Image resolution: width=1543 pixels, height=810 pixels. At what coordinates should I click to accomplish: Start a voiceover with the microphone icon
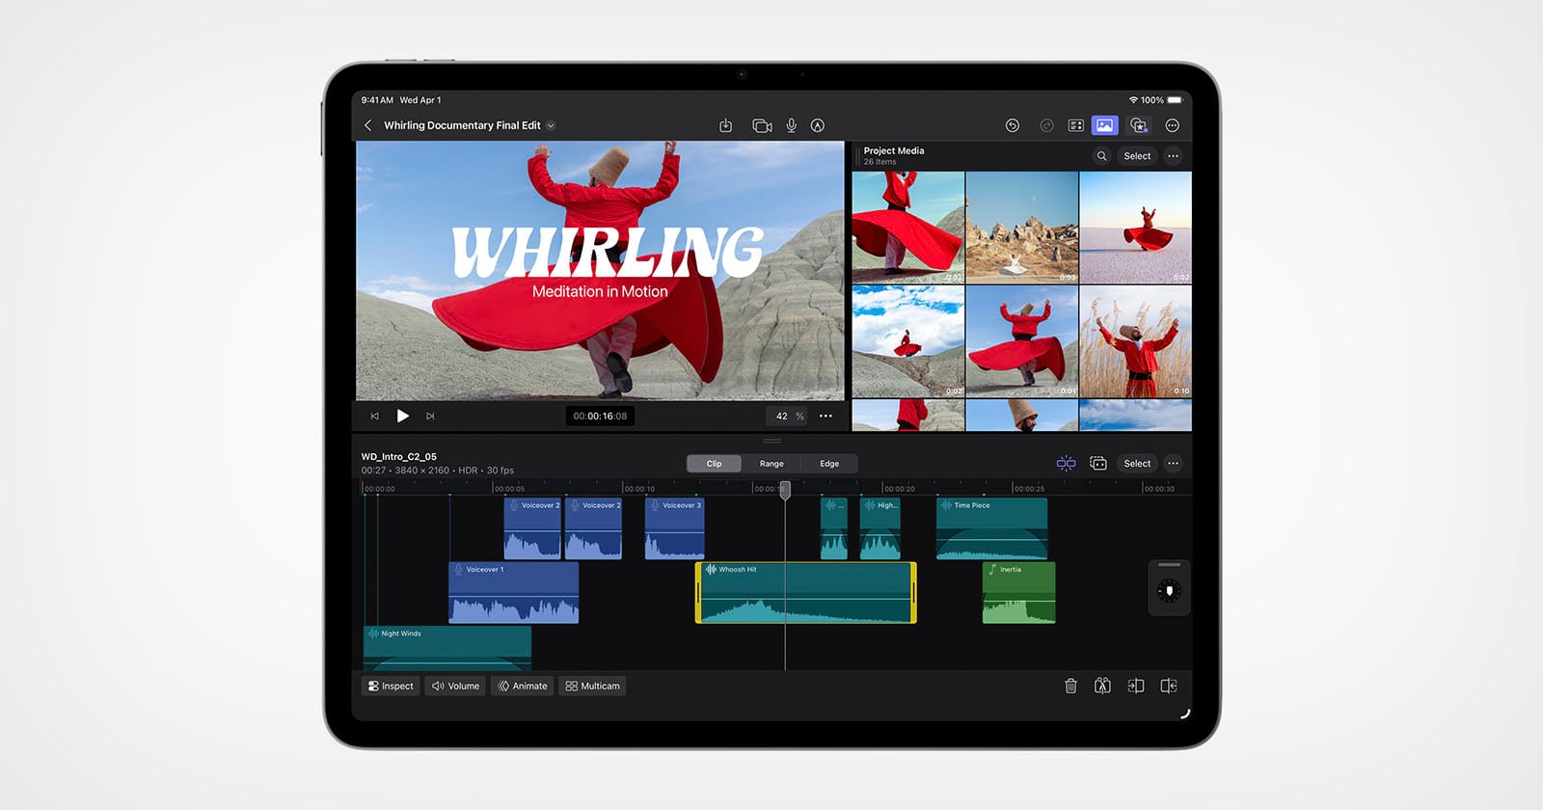point(791,125)
